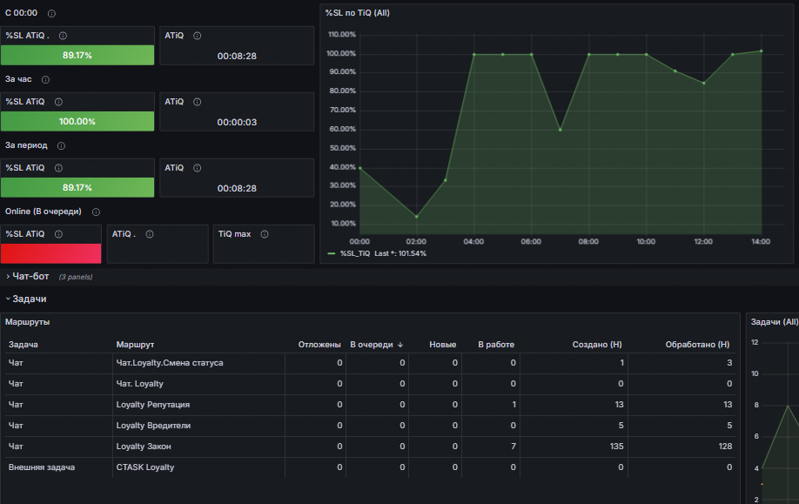Select the 'CTASK Loyalty' route cell

[144, 467]
